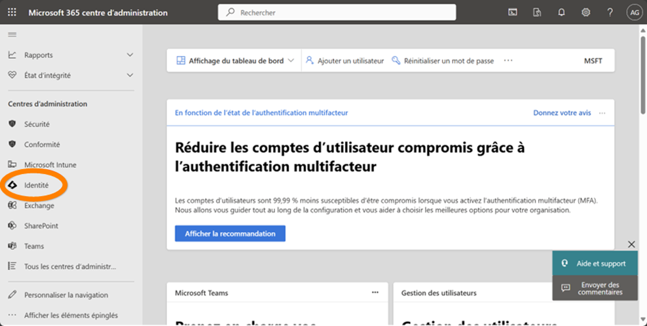Open Microsoft Teams card more options
The image size is (647, 326).
pos(375,292)
